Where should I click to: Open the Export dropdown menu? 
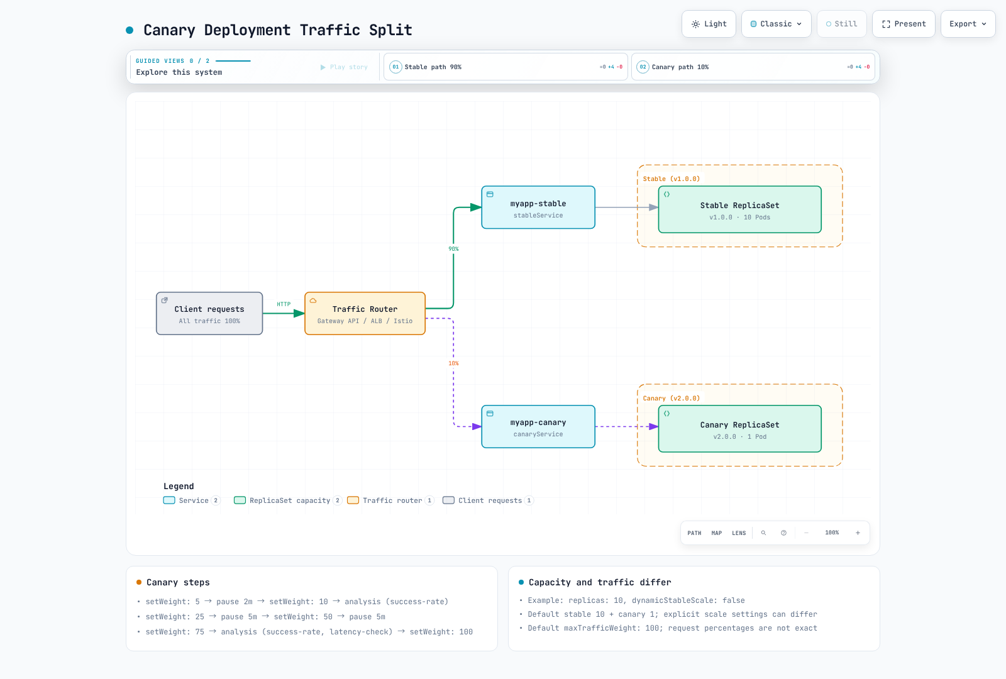[x=968, y=24]
